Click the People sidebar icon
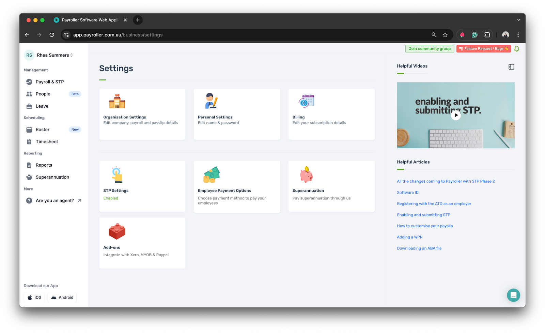 tap(29, 94)
